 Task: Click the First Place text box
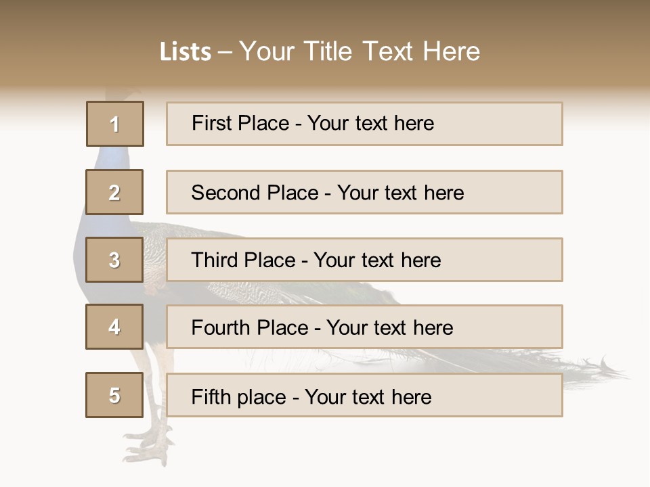(364, 124)
